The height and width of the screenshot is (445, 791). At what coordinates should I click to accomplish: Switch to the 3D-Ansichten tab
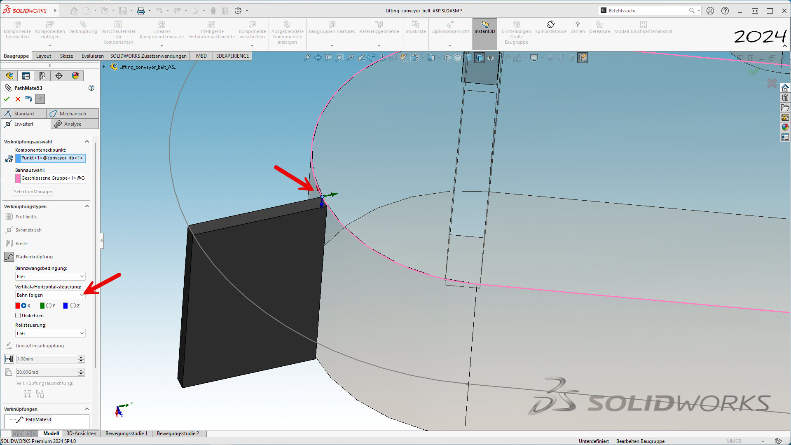coord(82,433)
